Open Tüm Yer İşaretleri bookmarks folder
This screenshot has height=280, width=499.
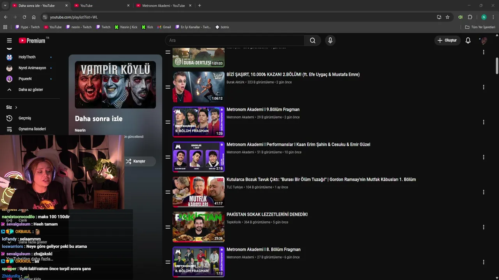click(480, 27)
